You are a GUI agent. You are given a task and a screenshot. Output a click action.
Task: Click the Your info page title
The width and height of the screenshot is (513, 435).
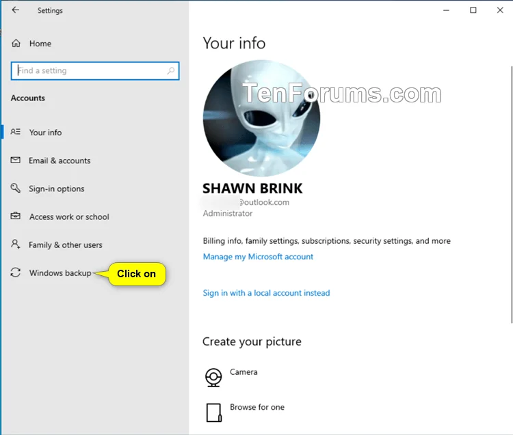234,43
